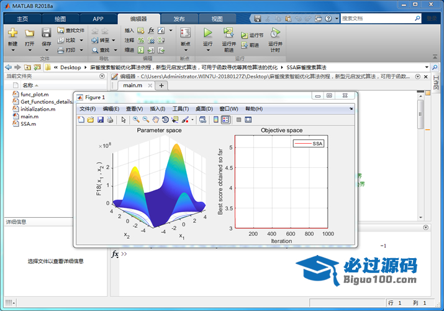Open Help (帮助) menu in Figure 1

tap(254, 109)
